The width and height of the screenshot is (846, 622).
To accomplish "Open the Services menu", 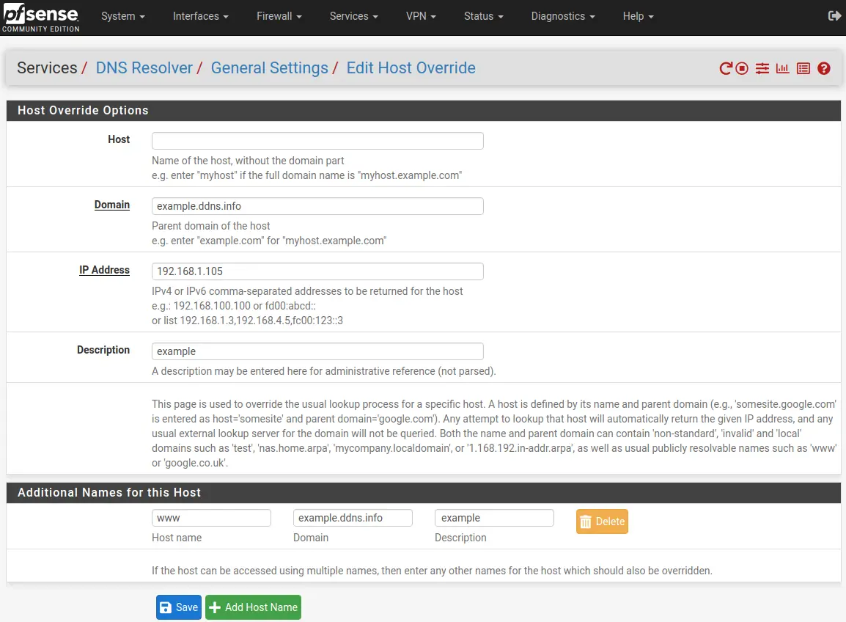I will 354,16.
